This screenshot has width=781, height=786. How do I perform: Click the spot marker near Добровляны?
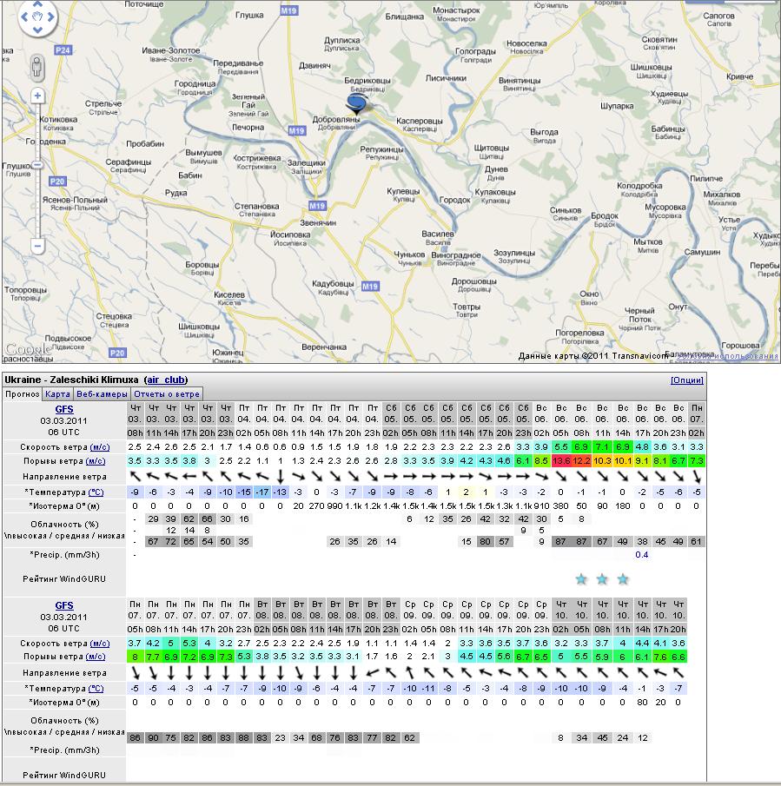[356, 106]
